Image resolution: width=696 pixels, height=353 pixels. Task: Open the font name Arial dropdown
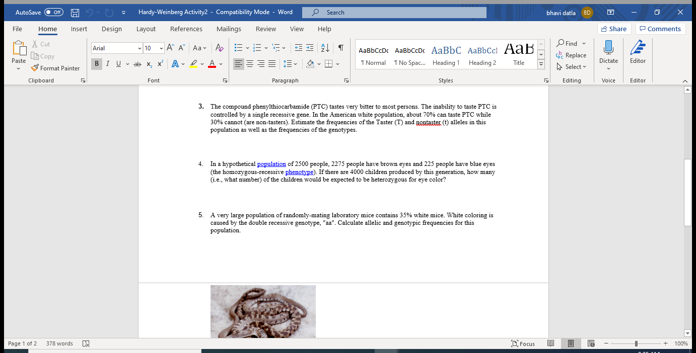point(140,48)
